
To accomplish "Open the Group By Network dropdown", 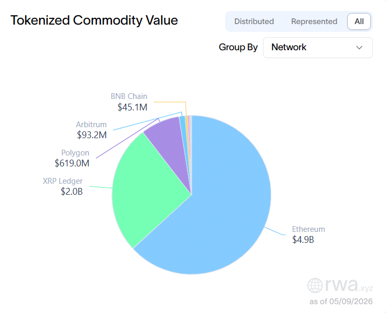I will (317, 48).
